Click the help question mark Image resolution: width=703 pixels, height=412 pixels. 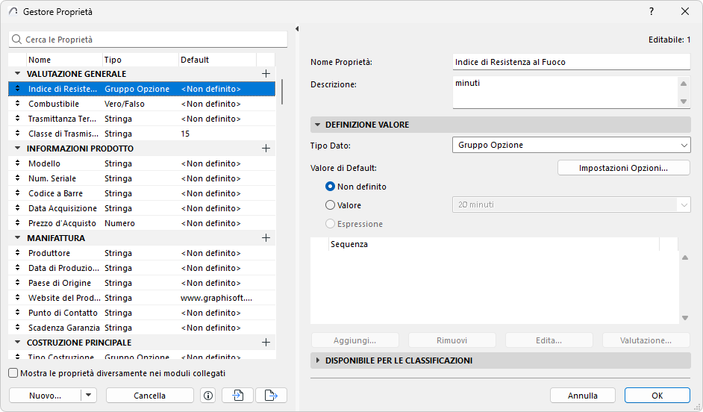pos(652,12)
